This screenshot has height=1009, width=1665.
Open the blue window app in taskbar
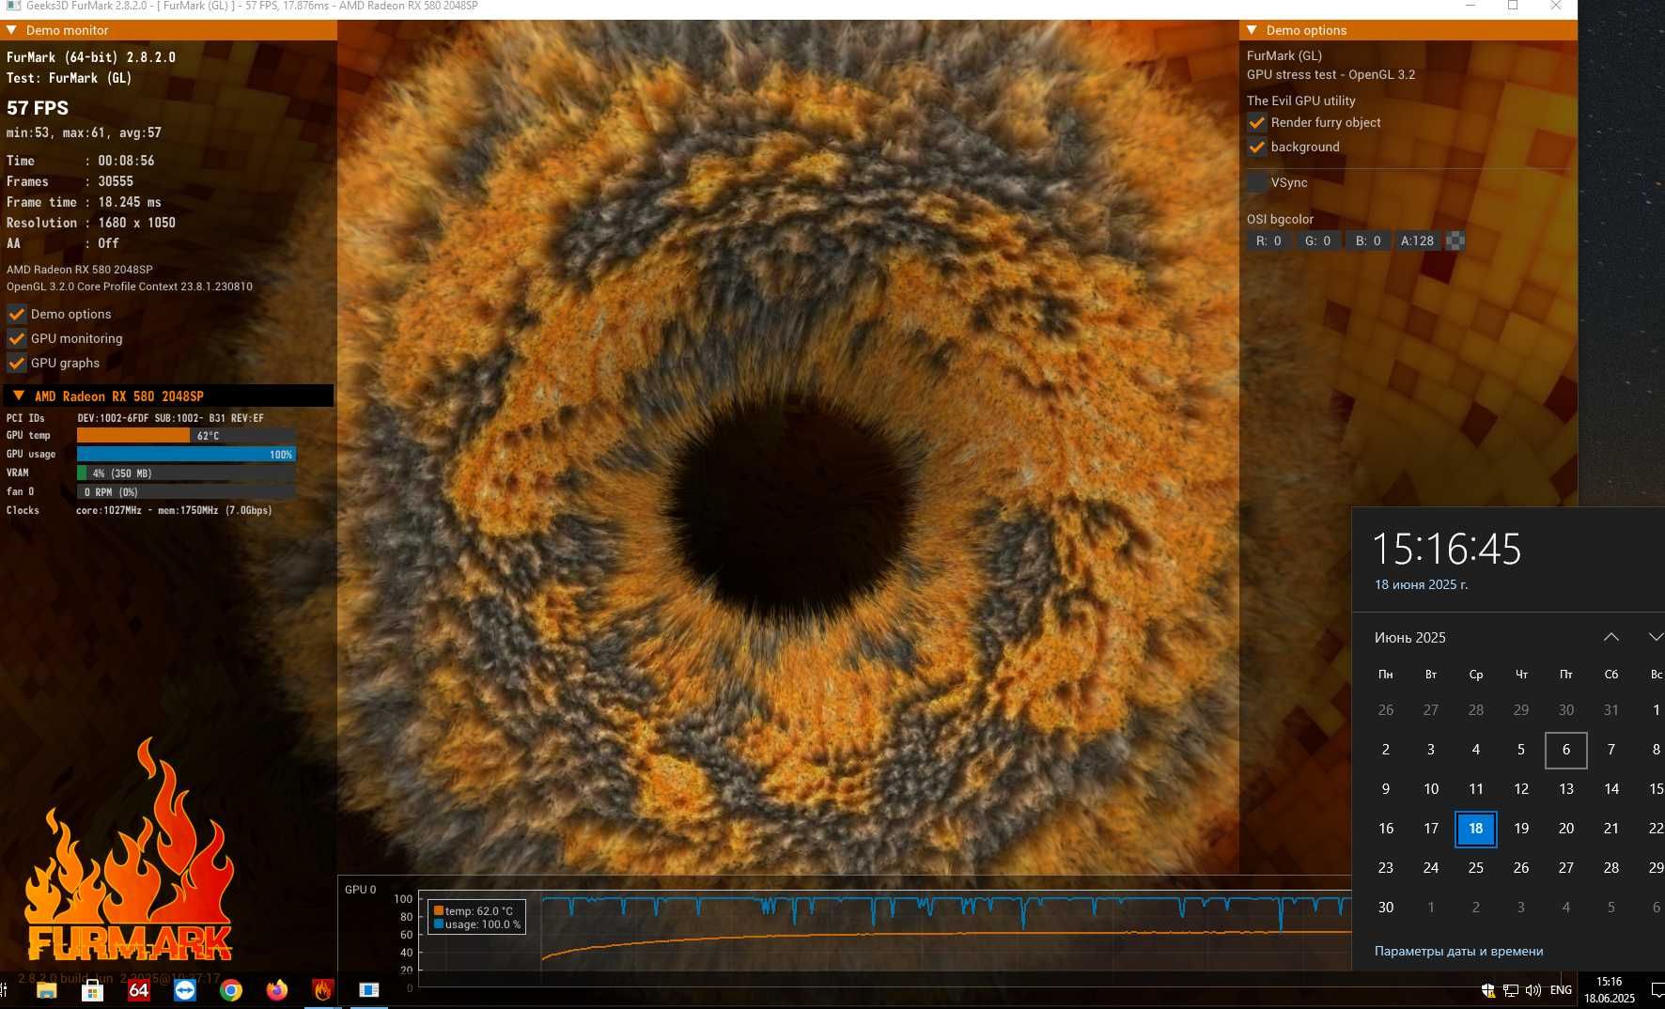click(x=369, y=990)
